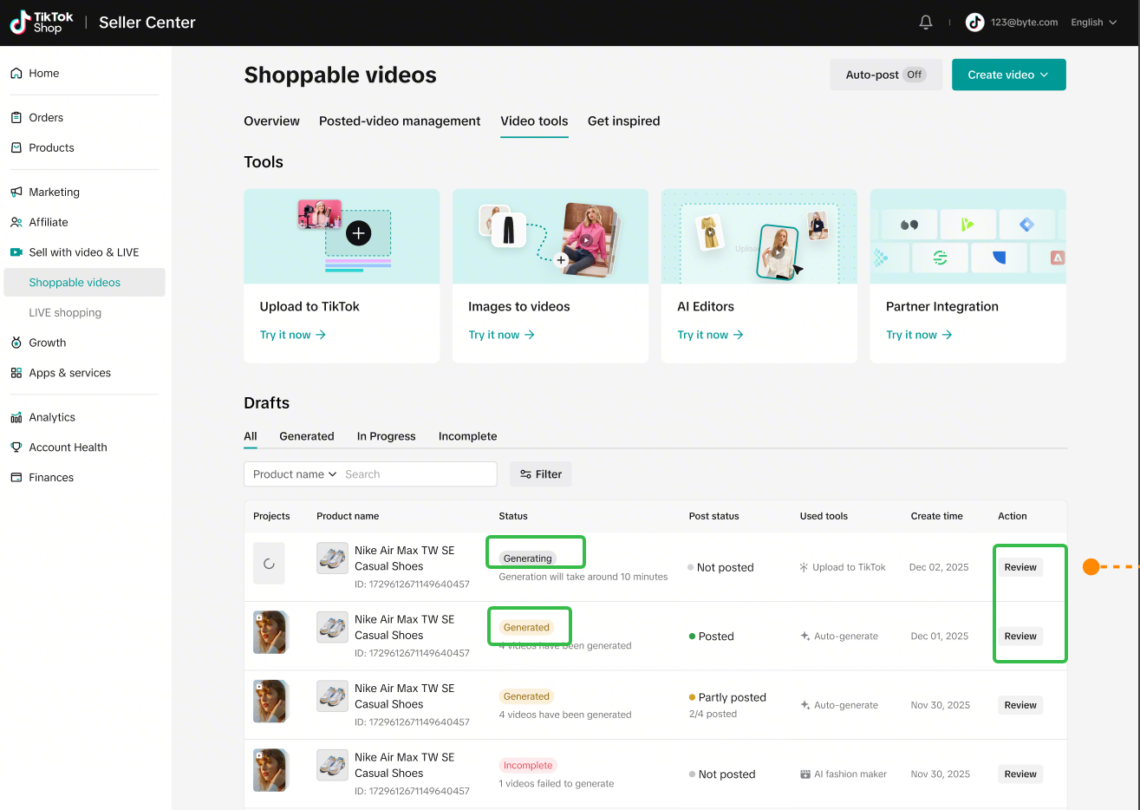Open Home from the sidebar
1140x810 pixels.
pos(43,74)
